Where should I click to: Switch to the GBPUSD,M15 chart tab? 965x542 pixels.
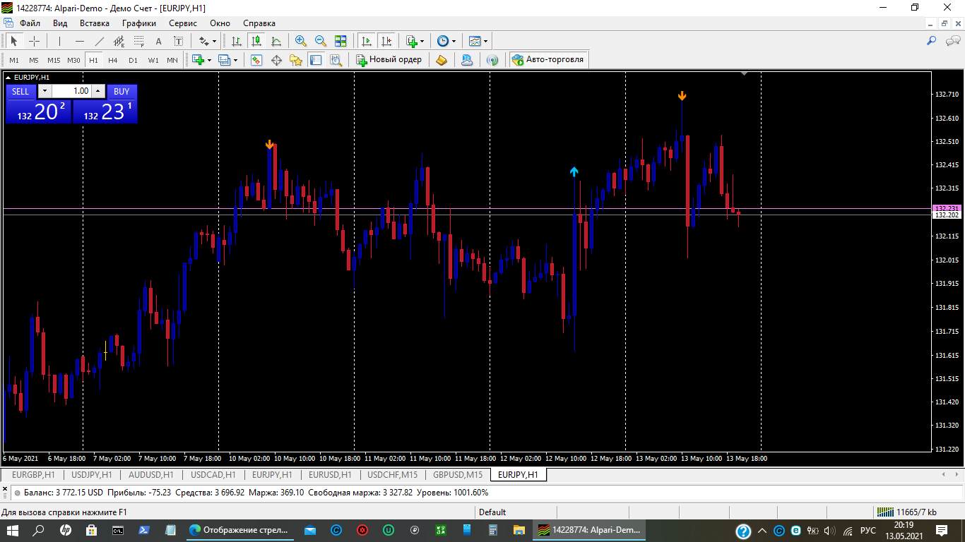click(x=458, y=475)
